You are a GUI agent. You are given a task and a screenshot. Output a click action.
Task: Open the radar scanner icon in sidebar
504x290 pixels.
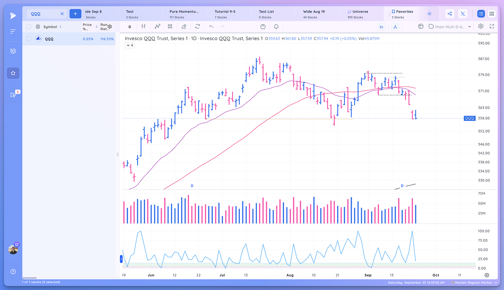(13, 51)
